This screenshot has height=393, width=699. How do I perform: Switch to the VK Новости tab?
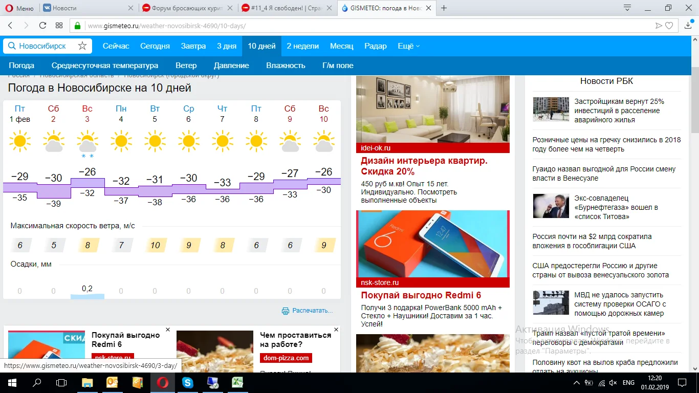click(87, 8)
